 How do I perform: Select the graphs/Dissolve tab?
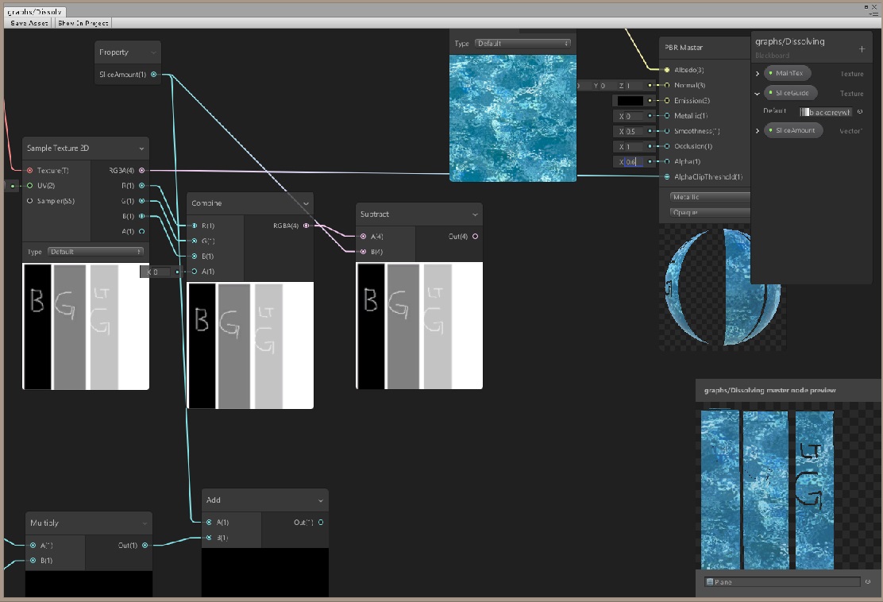(x=33, y=11)
